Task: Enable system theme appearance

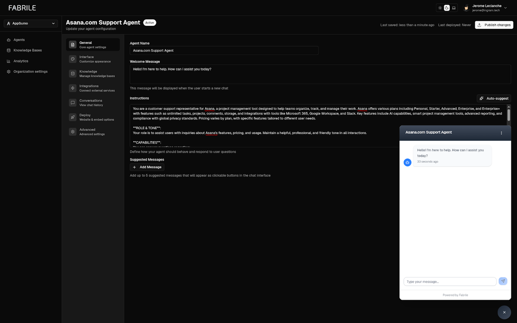Action: tap(453, 7)
